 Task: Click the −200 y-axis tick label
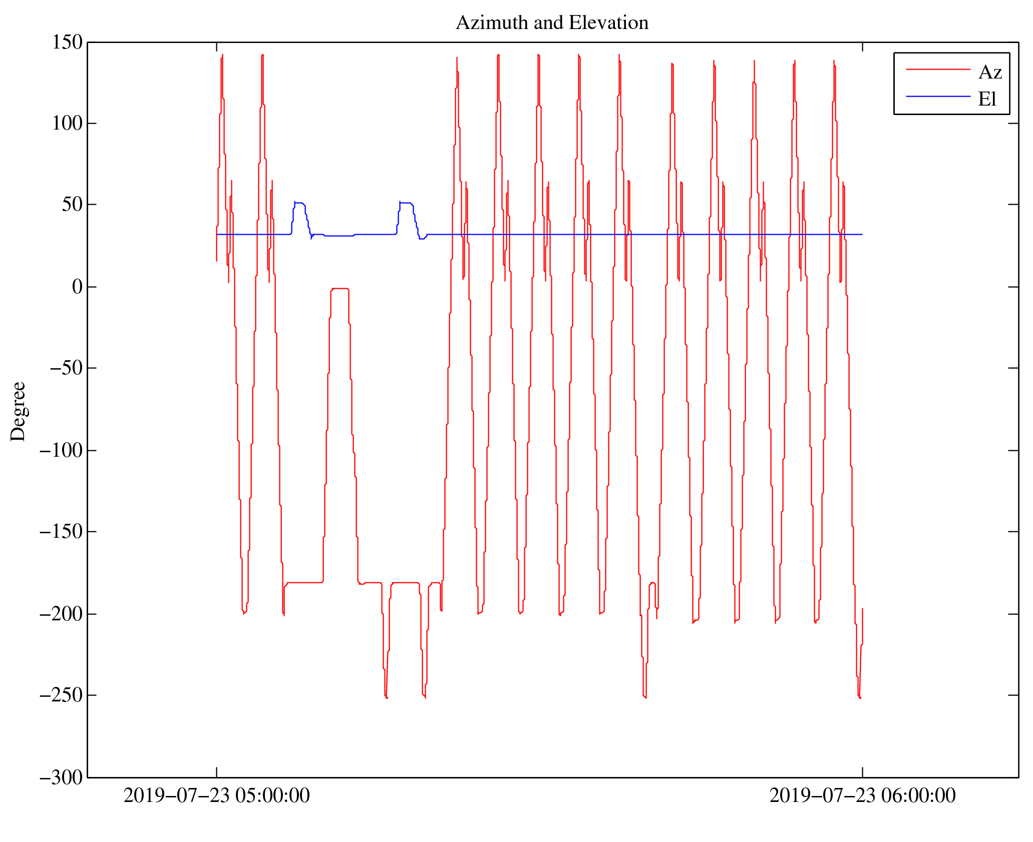[61, 614]
